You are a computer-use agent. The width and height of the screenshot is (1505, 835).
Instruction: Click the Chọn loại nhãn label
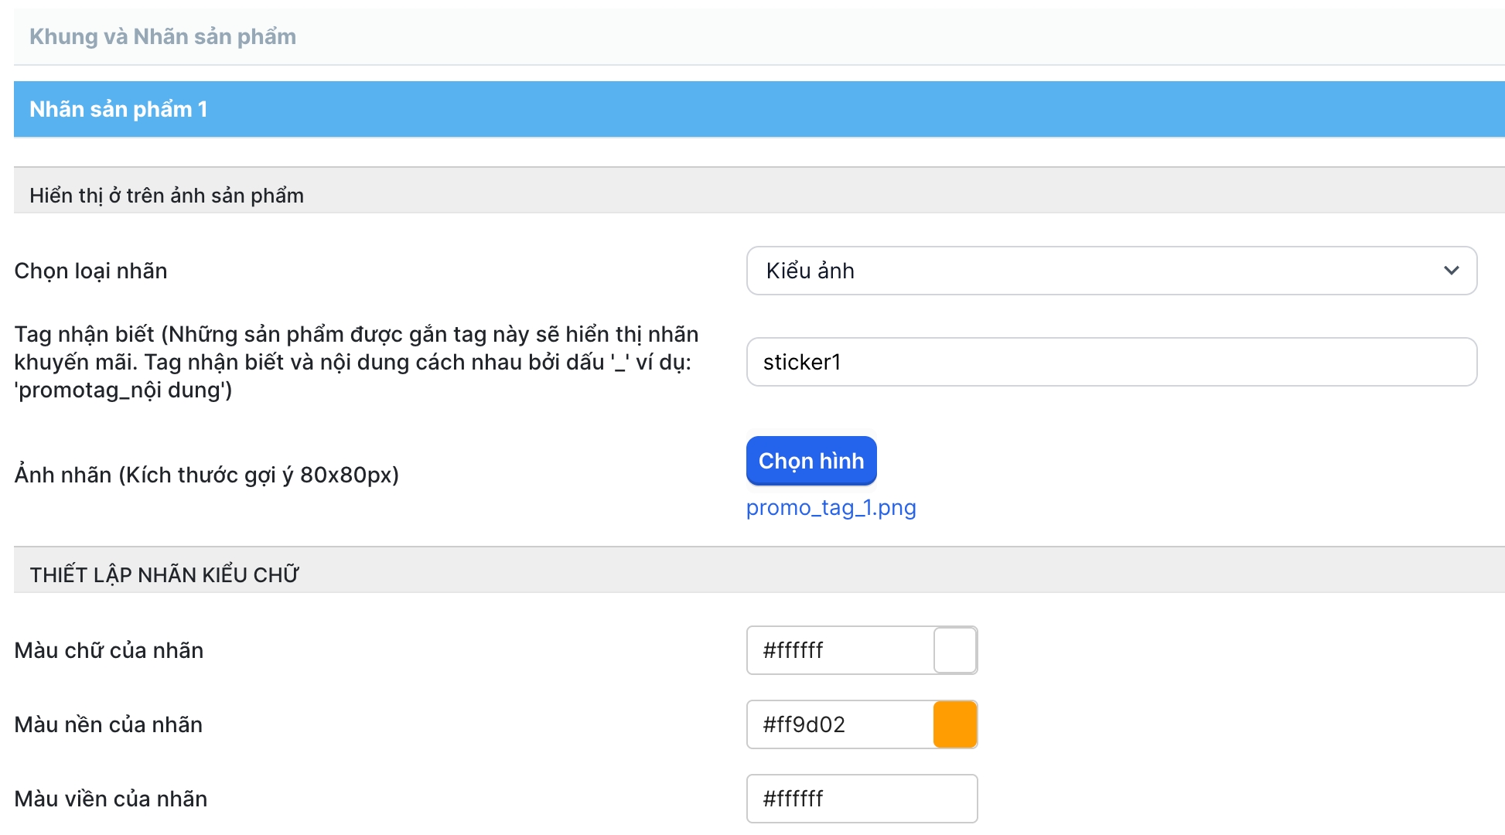pos(90,271)
